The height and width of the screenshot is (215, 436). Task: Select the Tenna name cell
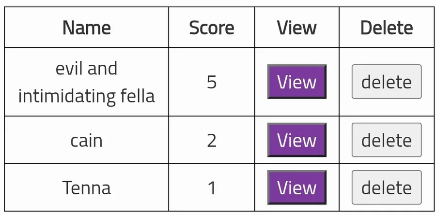87,187
